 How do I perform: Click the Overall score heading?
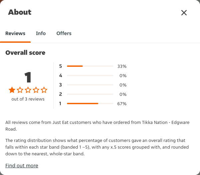pyautogui.click(x=25, y=53)
